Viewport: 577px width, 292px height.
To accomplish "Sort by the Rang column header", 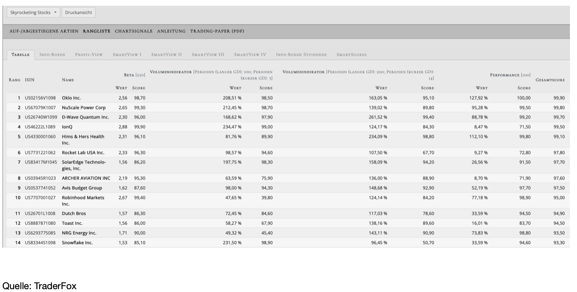I will point(14,80).
